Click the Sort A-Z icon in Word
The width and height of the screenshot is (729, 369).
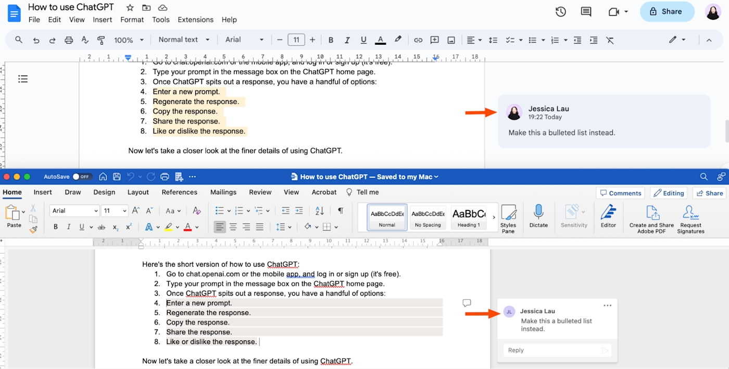(320, 210)
